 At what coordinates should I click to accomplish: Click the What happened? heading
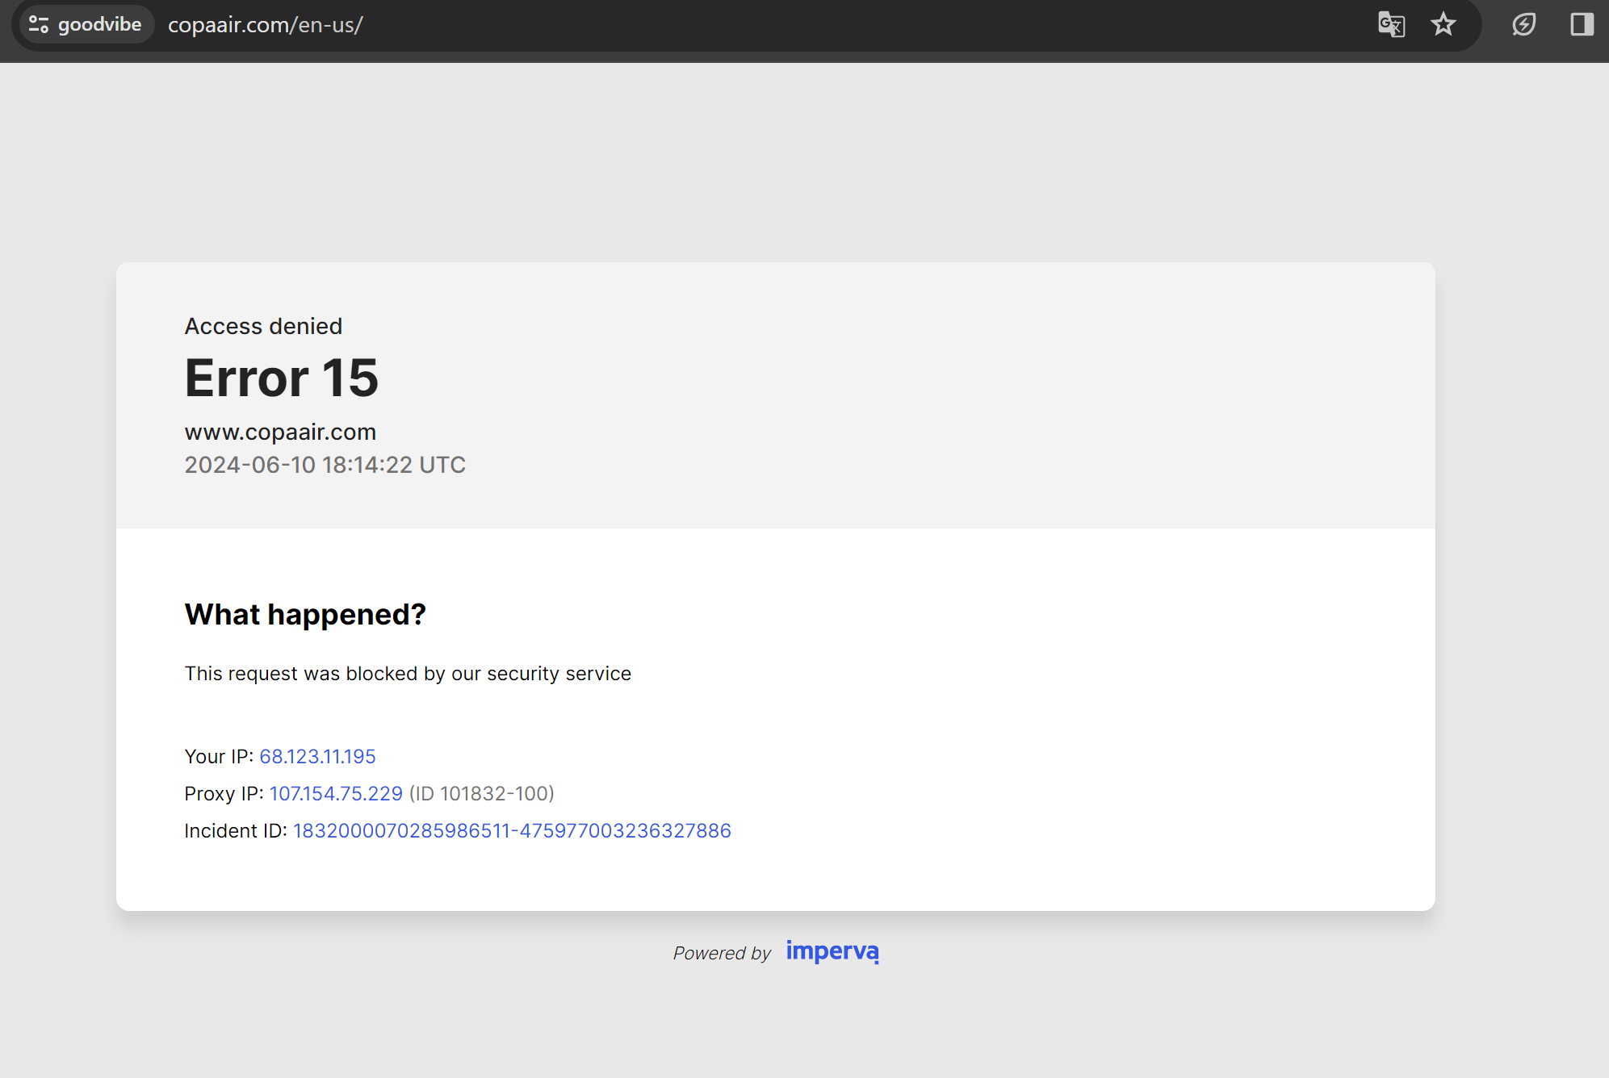coord(304,614)
